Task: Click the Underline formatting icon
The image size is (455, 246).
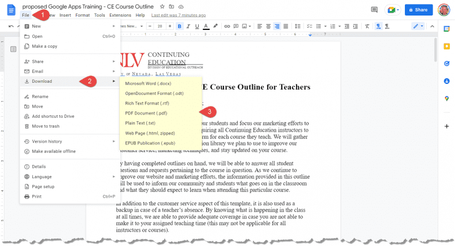Action: point(197,26)
